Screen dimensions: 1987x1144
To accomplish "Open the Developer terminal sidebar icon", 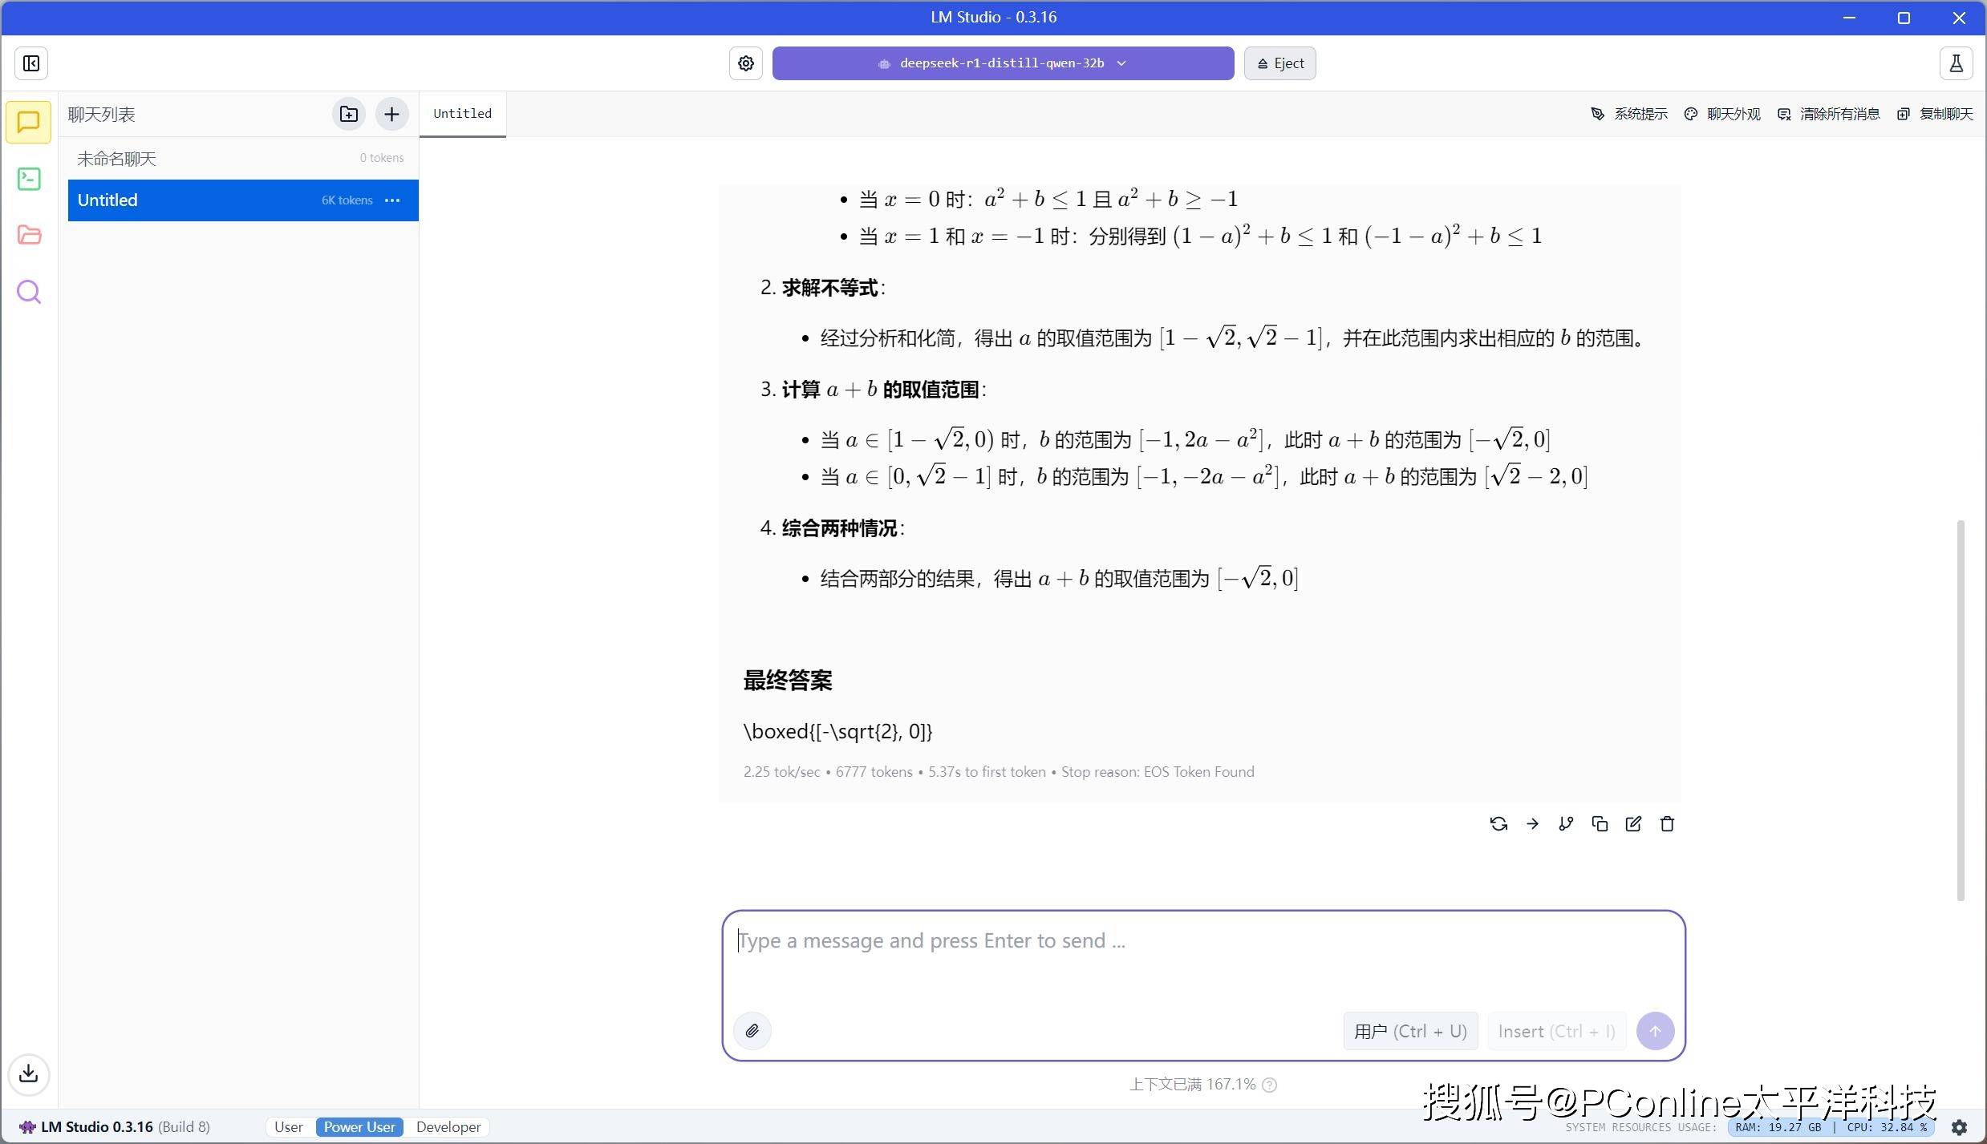I will (x=29, y=179).
